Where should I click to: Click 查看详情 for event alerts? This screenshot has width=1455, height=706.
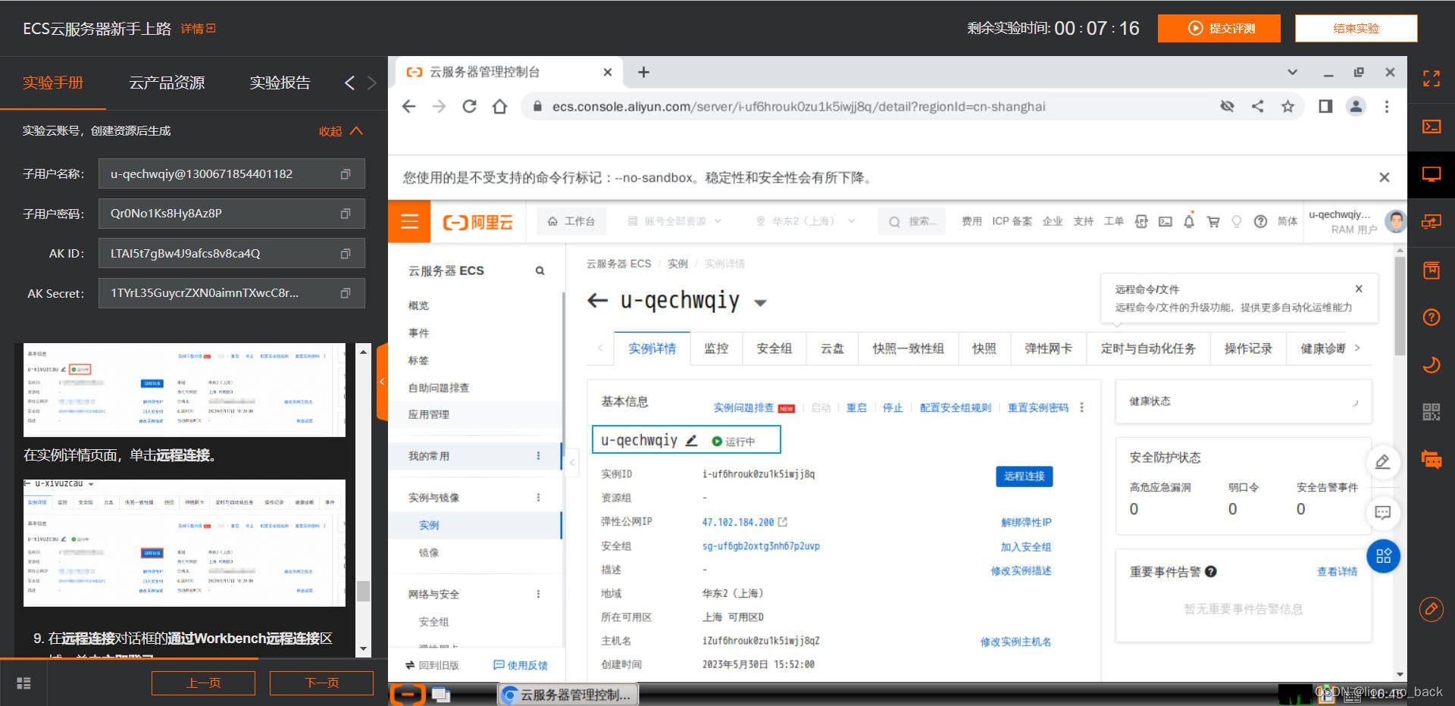click(x=1337, y=571)
